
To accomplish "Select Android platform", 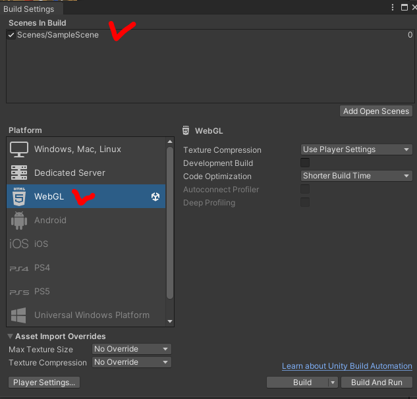I will click(x=86, y=221).
